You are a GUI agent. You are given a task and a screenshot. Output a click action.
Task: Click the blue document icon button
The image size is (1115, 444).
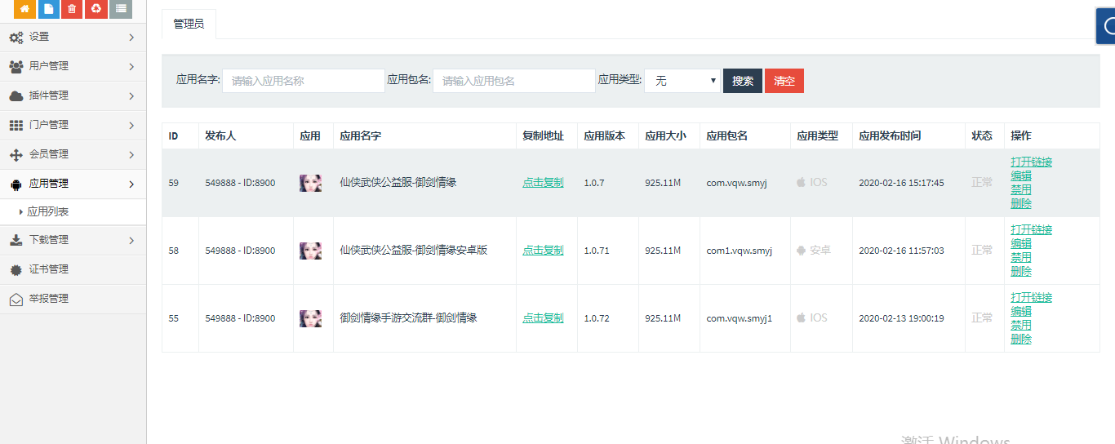tap(48, 9)
